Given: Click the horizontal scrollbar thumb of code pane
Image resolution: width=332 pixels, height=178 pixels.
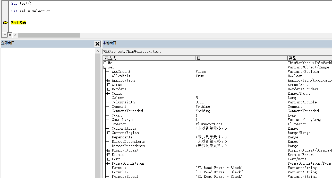Looking at the screenshot, I should 49,35.
